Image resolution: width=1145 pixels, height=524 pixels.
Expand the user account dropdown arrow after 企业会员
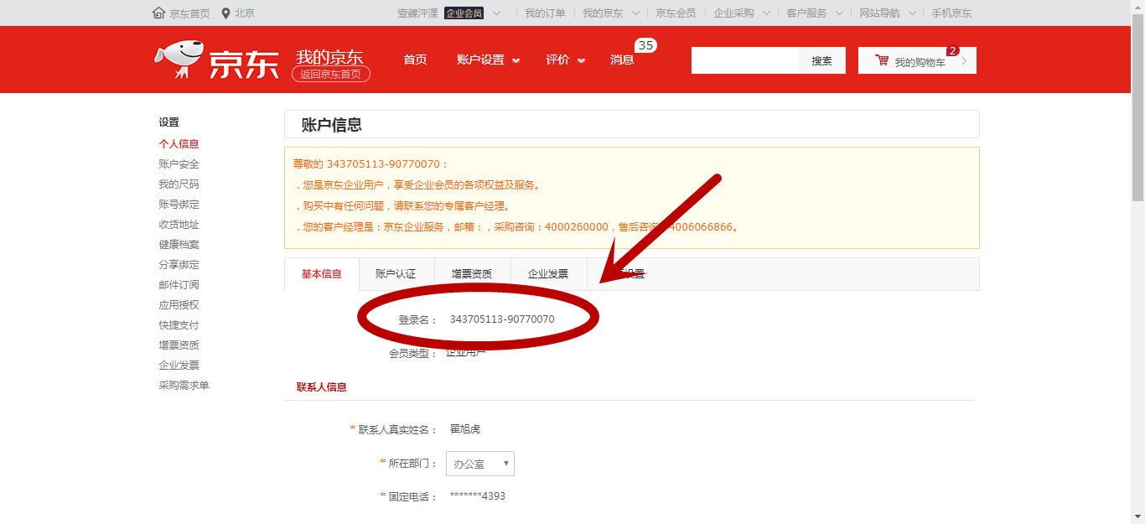click(497, 13)
